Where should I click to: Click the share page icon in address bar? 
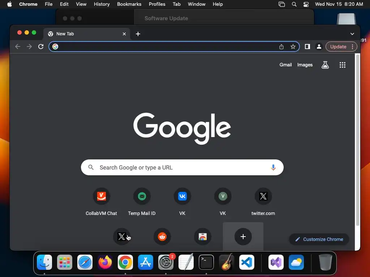point(281,47)
